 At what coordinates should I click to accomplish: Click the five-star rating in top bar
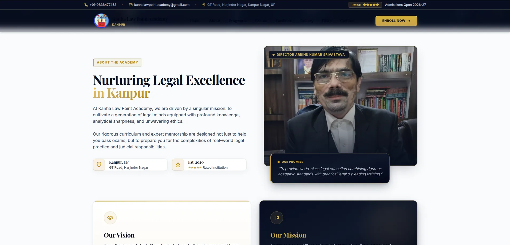(371, 5)
